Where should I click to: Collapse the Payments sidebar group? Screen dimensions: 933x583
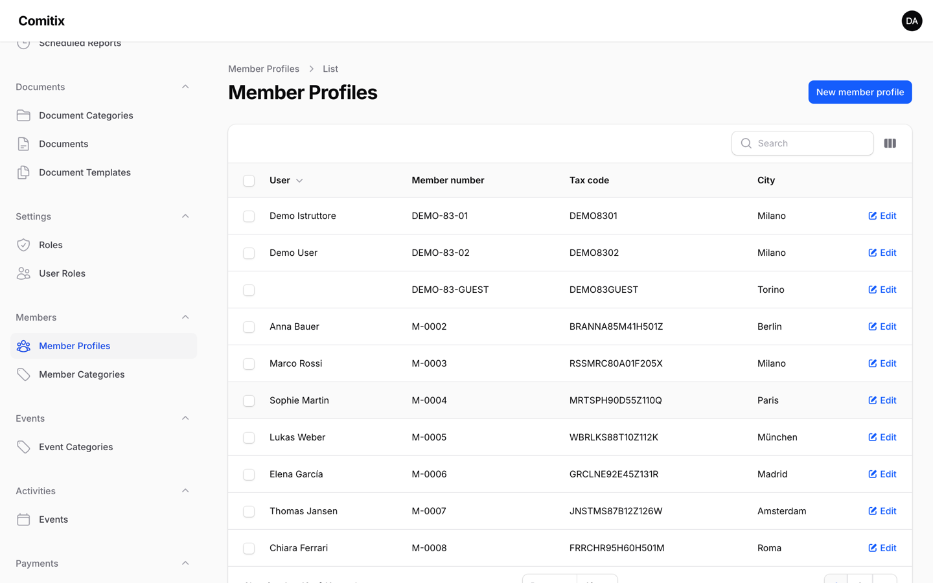click(x=185, y=564)
